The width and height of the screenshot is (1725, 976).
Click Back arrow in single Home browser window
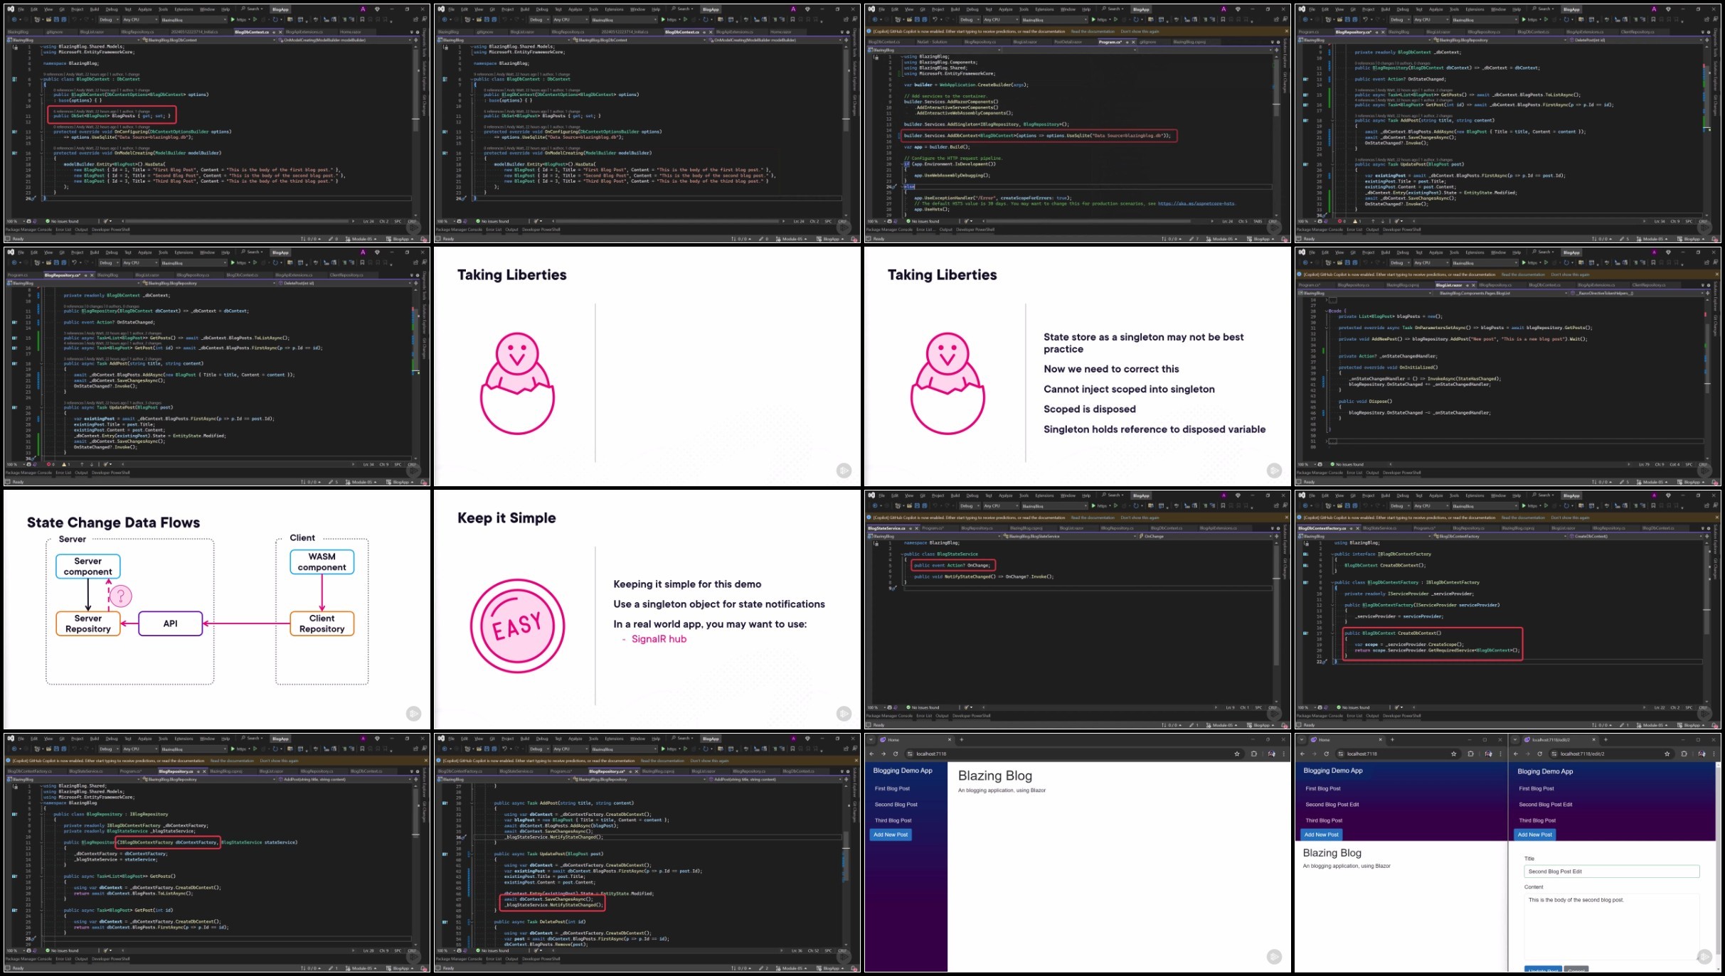tap(871, 754)
